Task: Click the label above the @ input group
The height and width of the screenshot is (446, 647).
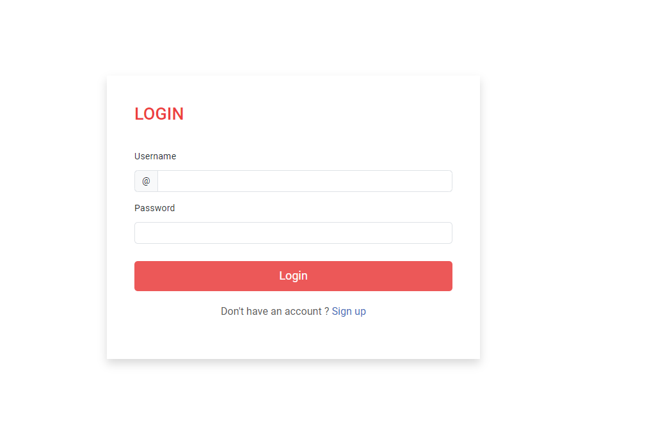Action: pyautogui.click(x=155, y=156)
